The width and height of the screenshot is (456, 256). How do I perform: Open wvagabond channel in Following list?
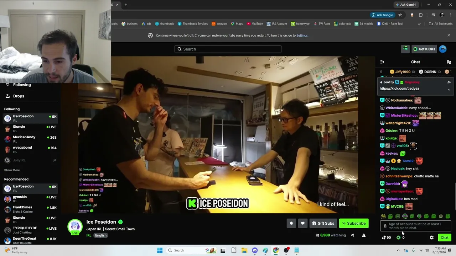30,149
